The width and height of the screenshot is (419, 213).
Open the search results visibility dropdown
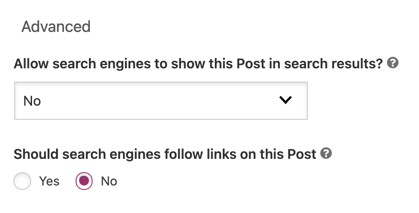pos(161,101)
